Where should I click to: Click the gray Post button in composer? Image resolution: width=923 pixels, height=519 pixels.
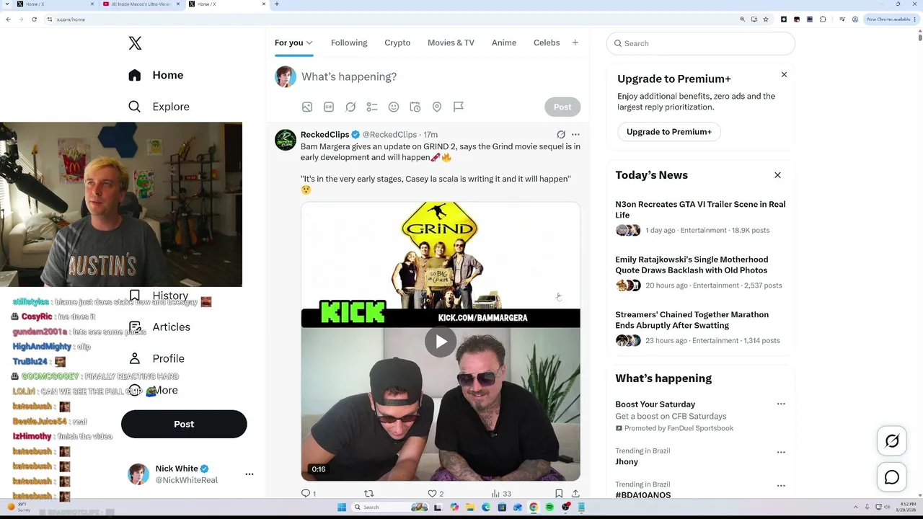point(562,107)
